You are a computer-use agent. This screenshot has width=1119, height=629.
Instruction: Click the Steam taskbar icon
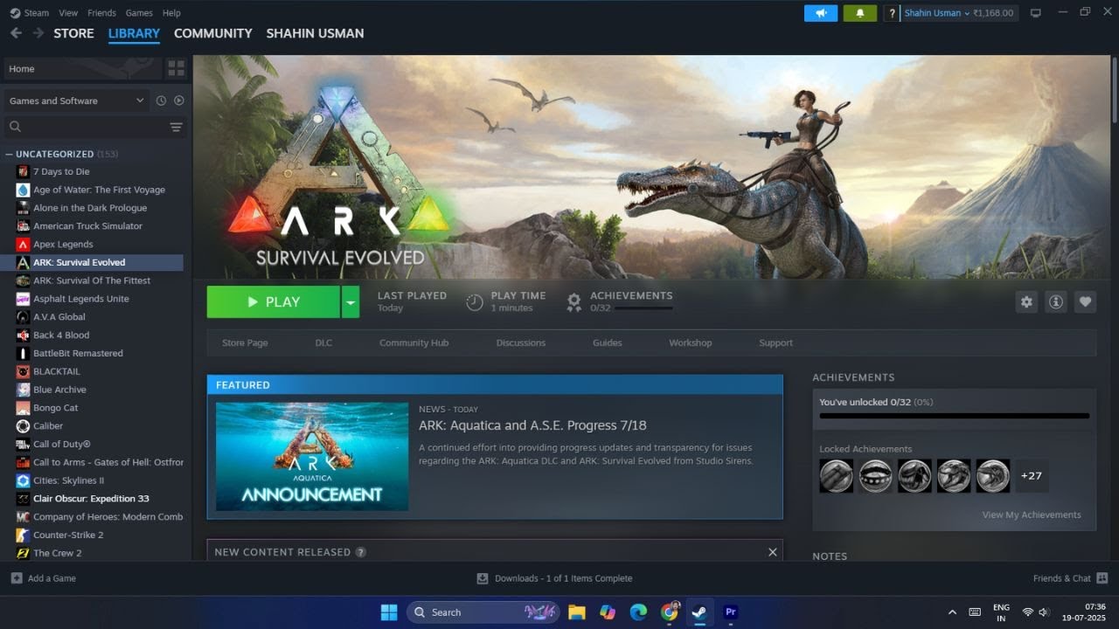(700, 612)
